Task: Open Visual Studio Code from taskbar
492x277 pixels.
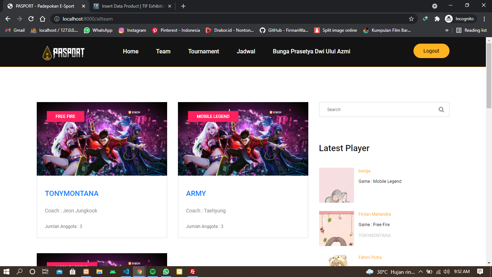Action: (126, 272)
